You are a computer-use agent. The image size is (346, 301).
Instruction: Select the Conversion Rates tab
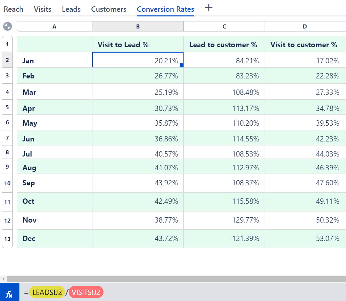[x=165, y=9]
